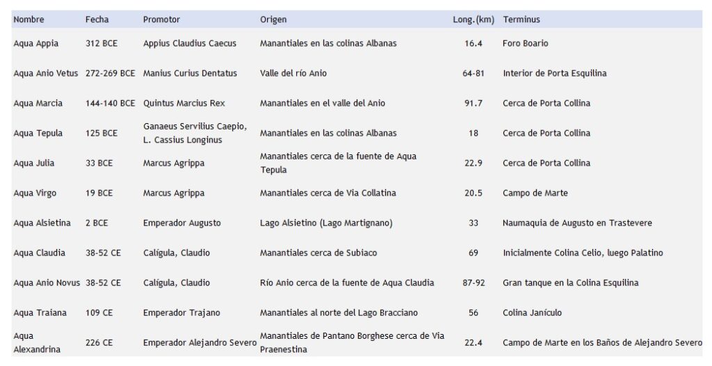Select the Aqua Anio Vetus cell
712x366 pixels.
pos(45,73)
